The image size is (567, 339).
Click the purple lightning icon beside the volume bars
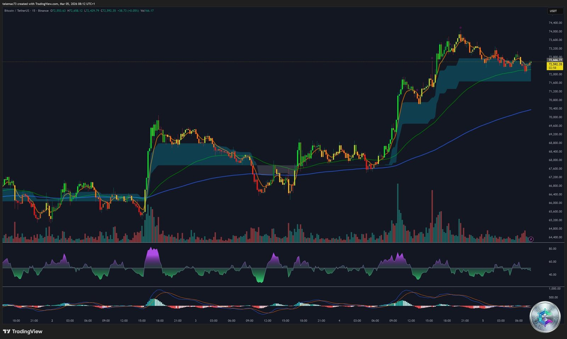point(530,239)
